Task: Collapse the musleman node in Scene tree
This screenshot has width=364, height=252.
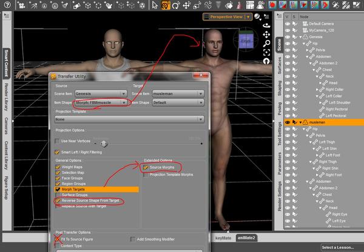Action: pyautogui.click(x=301, y=122)
